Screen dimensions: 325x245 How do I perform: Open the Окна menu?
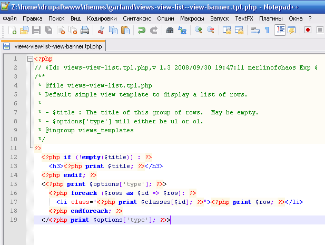[x=296, y=18]
